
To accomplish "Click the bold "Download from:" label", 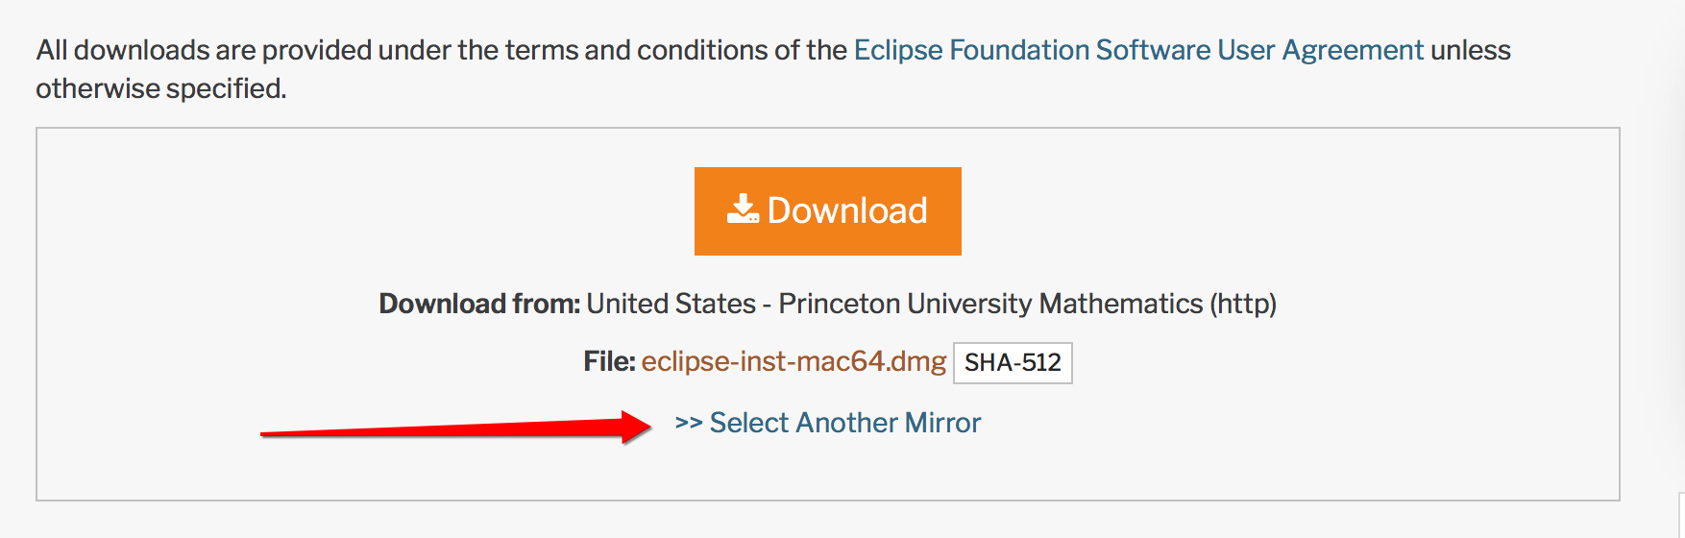I will 478,305.
